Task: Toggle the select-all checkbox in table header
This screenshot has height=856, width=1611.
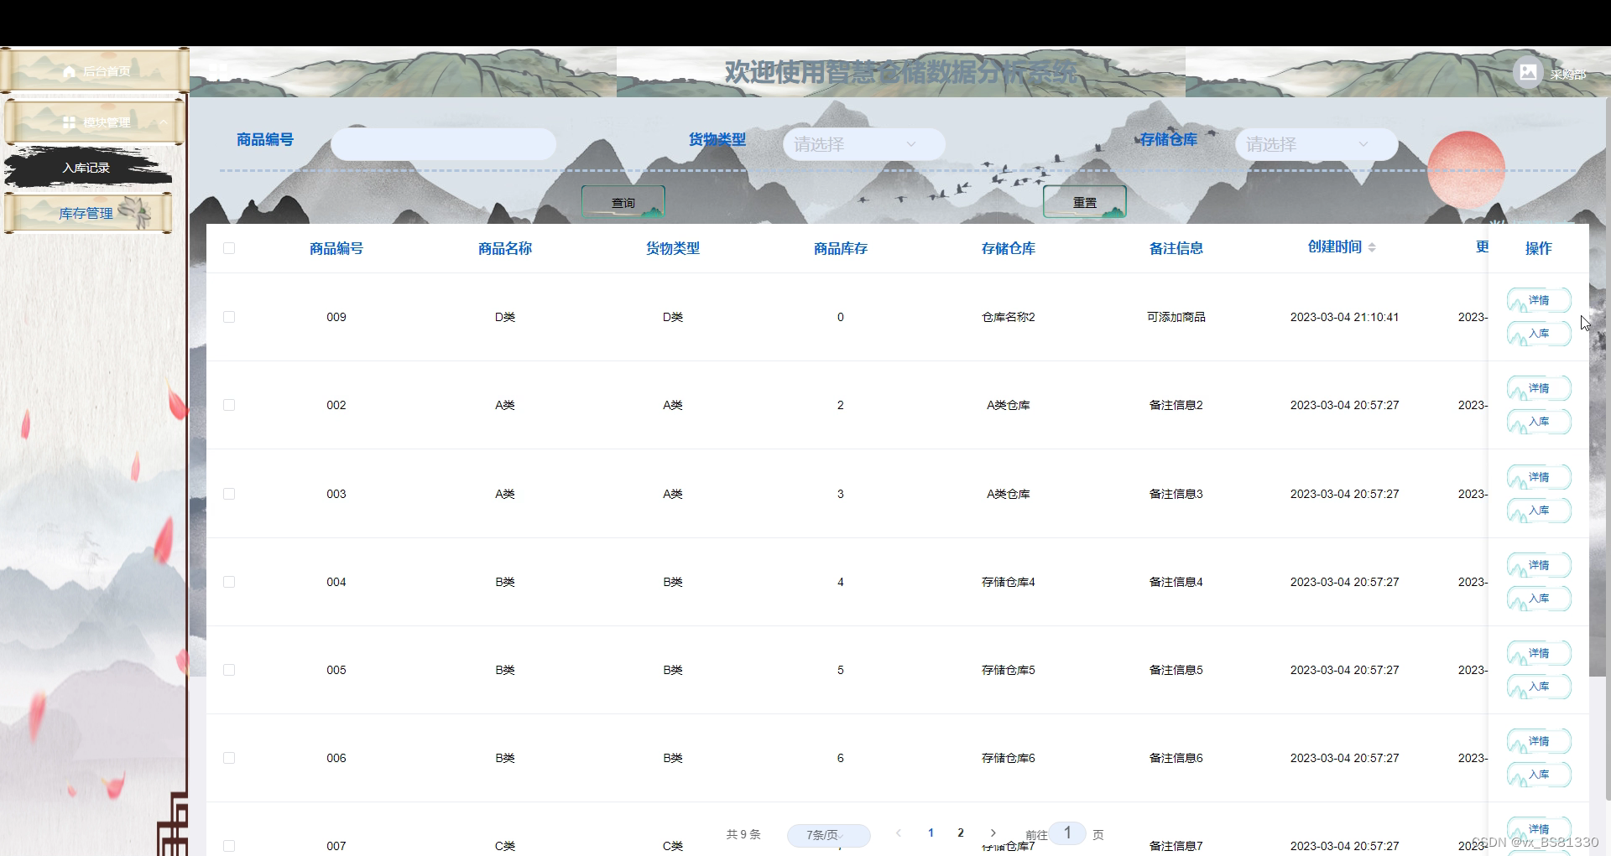Action: (229, 248)
